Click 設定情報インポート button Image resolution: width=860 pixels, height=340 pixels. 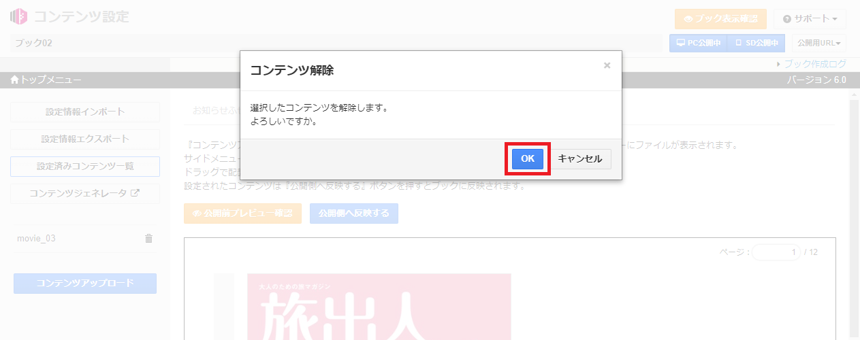click(x=85, y=112)
